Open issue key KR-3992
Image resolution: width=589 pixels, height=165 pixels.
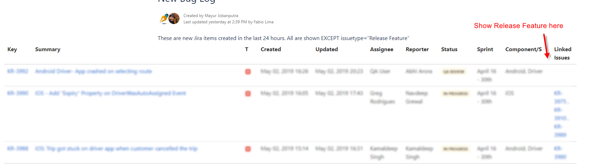[17, 71]
